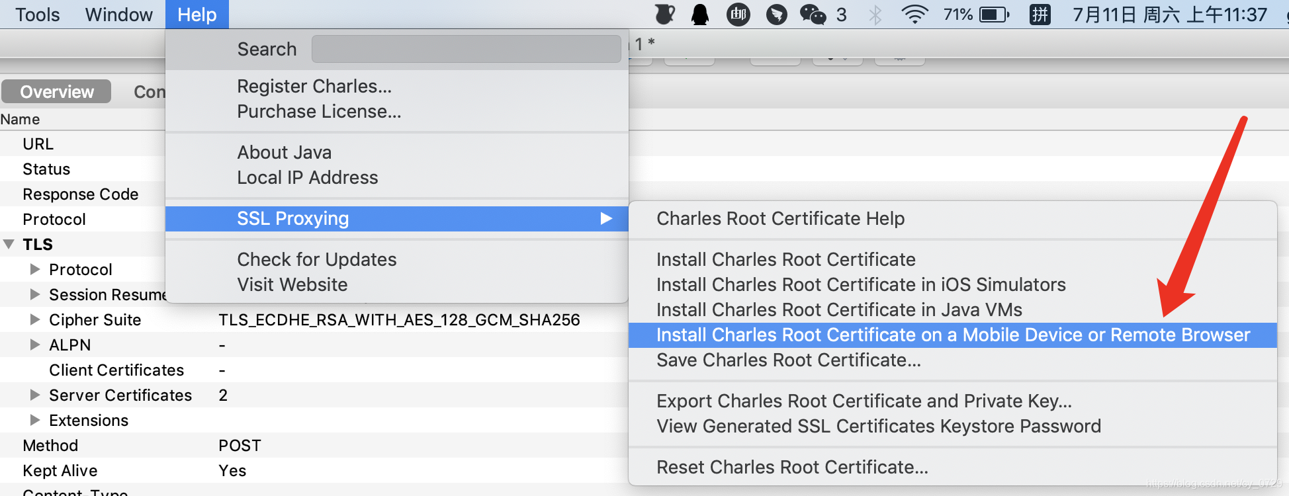Click the Help search field
The height and width of the screenshot is (496, 1289).
tap(466, 49)
